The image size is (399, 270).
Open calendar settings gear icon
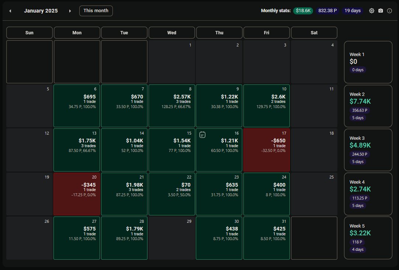tap(371, 11)
